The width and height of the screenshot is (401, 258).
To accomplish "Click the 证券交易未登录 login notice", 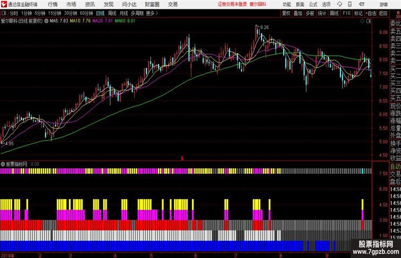I will click(x=232, y=4).
